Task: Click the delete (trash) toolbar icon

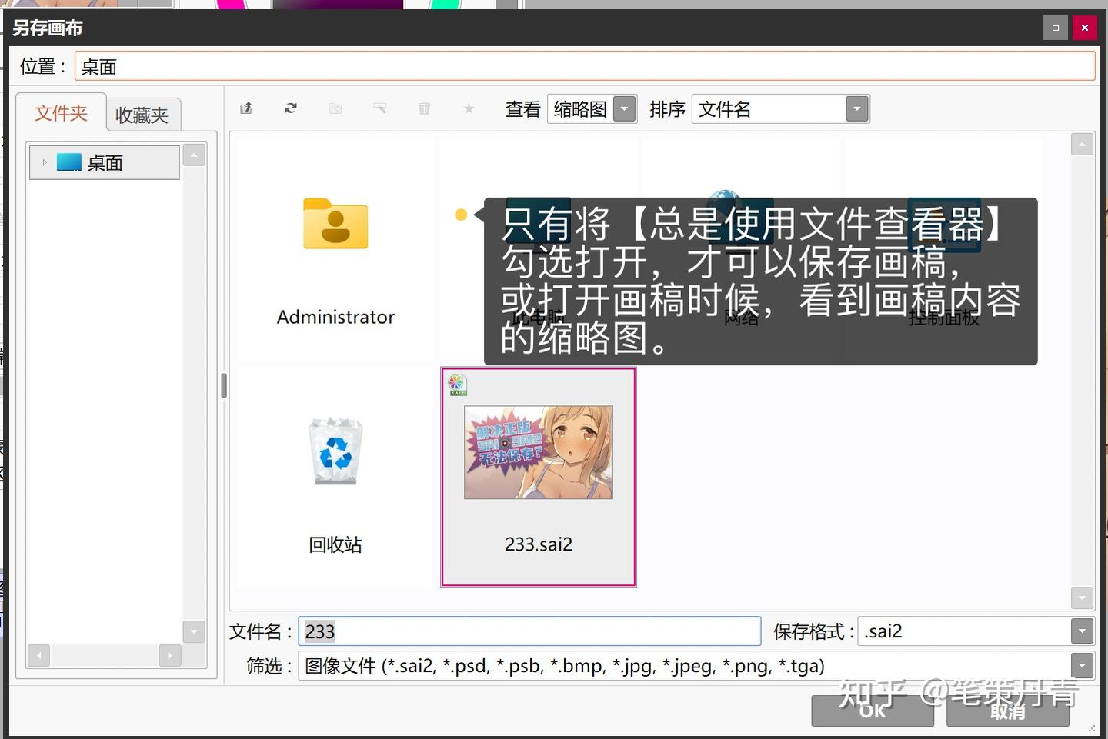Action: tap(424, 108)
